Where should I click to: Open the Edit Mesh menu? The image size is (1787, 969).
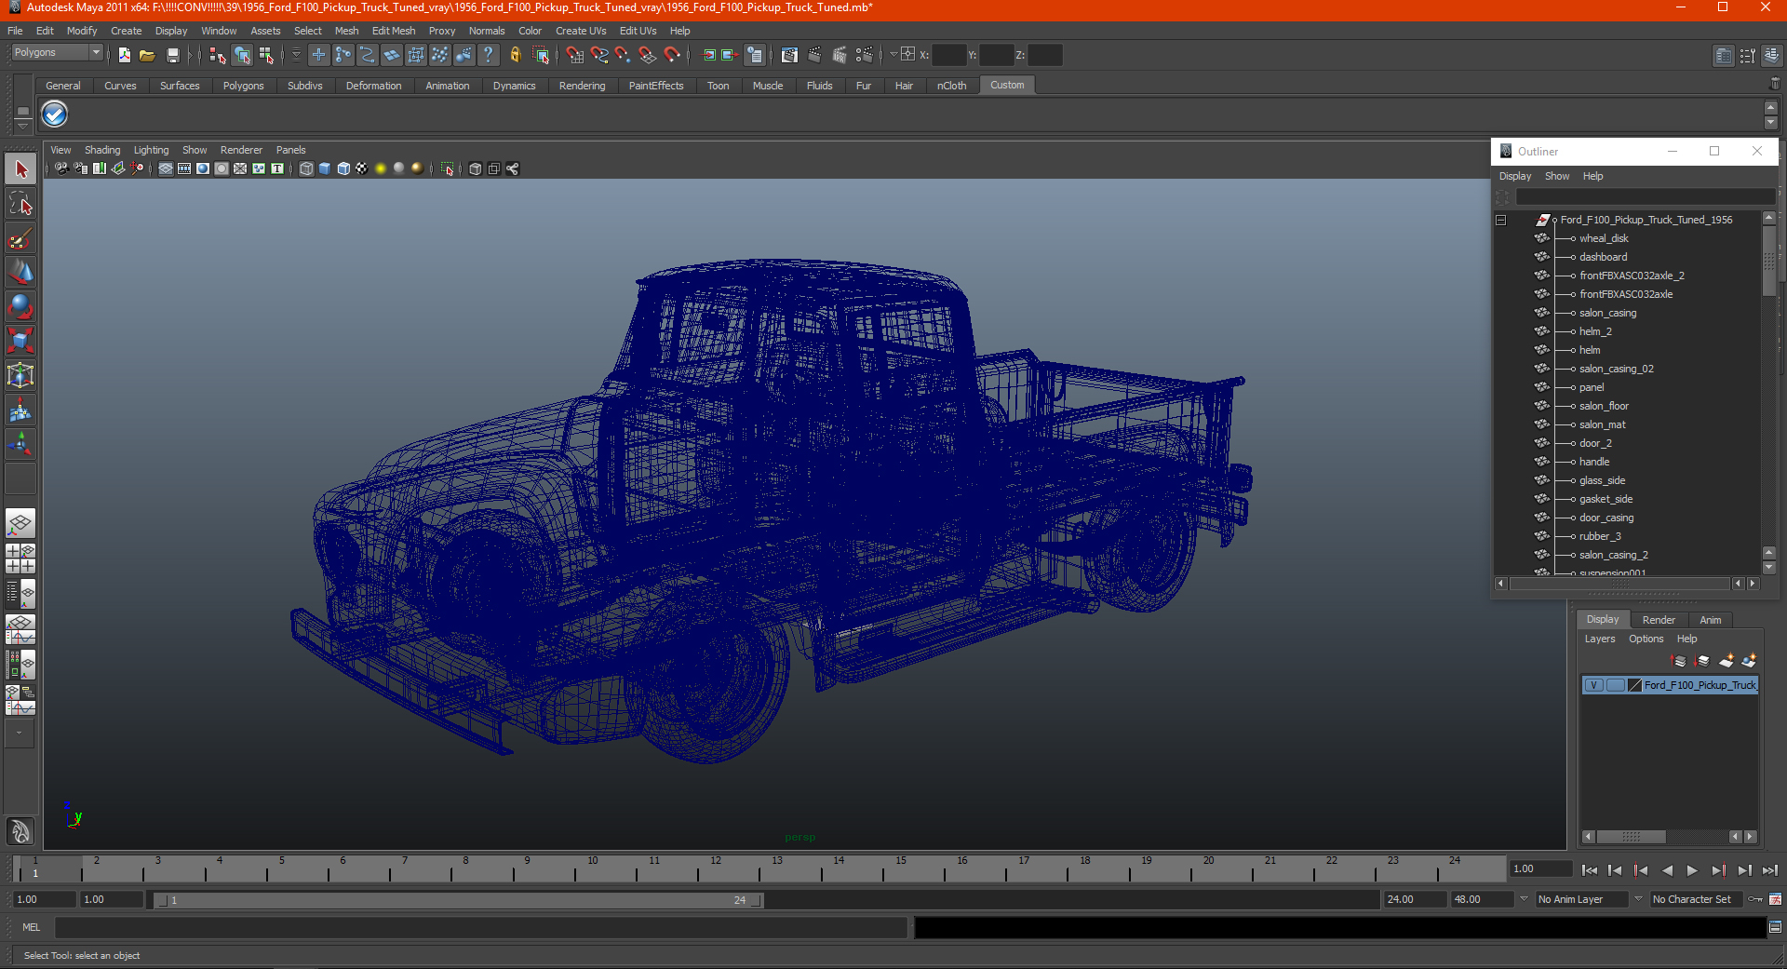(x=394, y=31)
